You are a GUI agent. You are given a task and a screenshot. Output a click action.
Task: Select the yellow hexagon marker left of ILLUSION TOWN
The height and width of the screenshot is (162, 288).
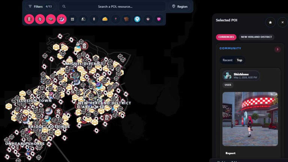coord(9,106)
